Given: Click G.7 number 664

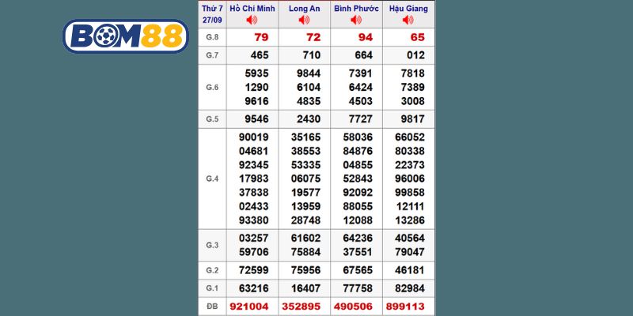Looking at the screenshot, I should [x=363, y=55].
